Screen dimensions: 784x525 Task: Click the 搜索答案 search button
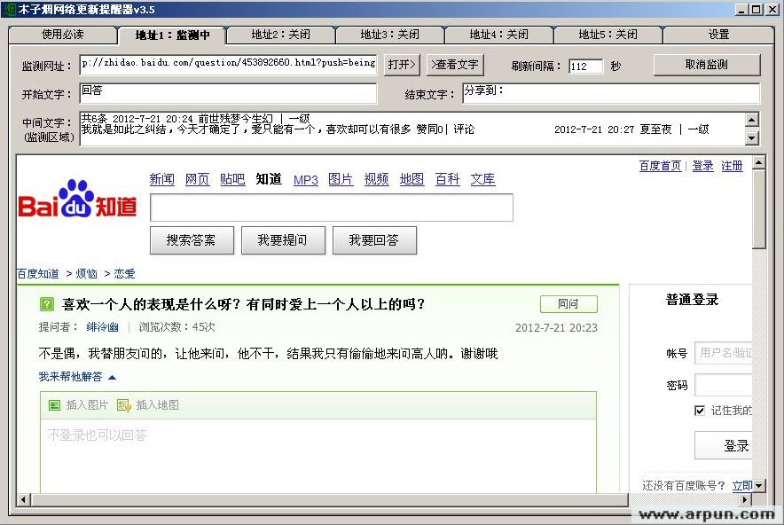[x=192, y=240]
